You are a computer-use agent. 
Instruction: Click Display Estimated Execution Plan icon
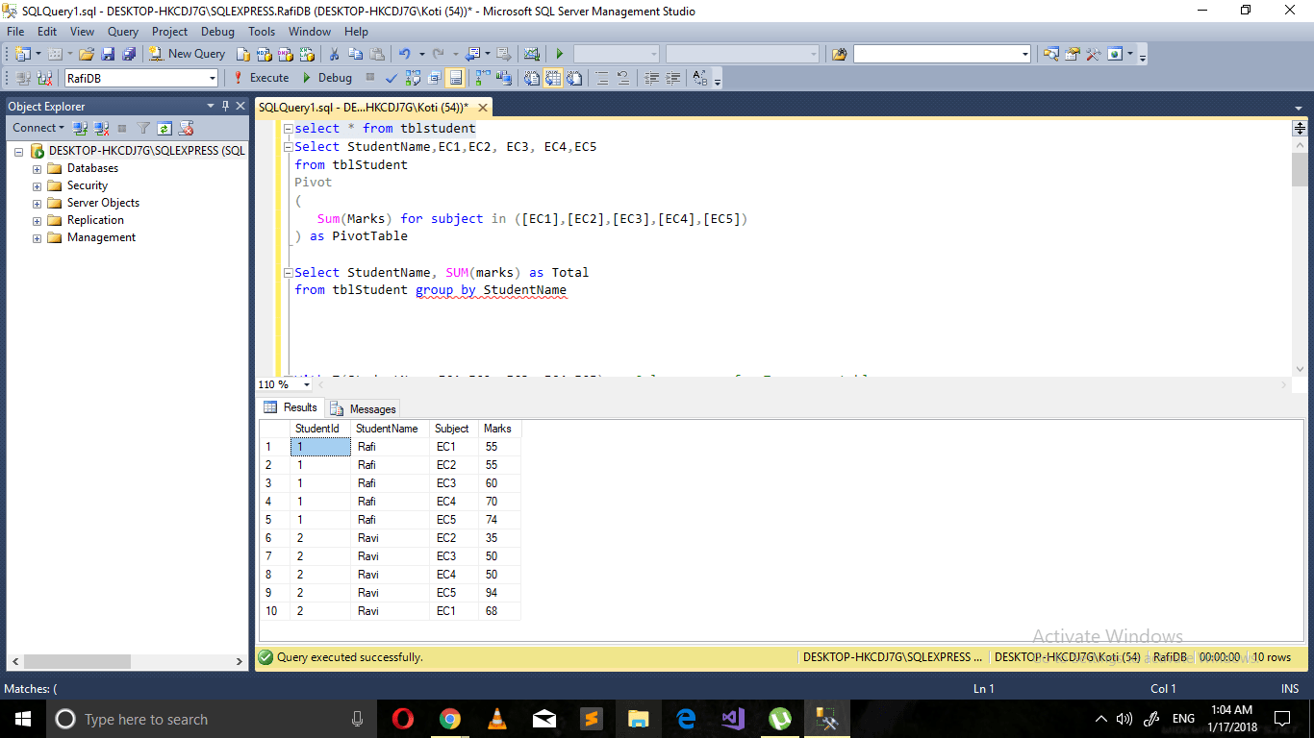[413, 78]
